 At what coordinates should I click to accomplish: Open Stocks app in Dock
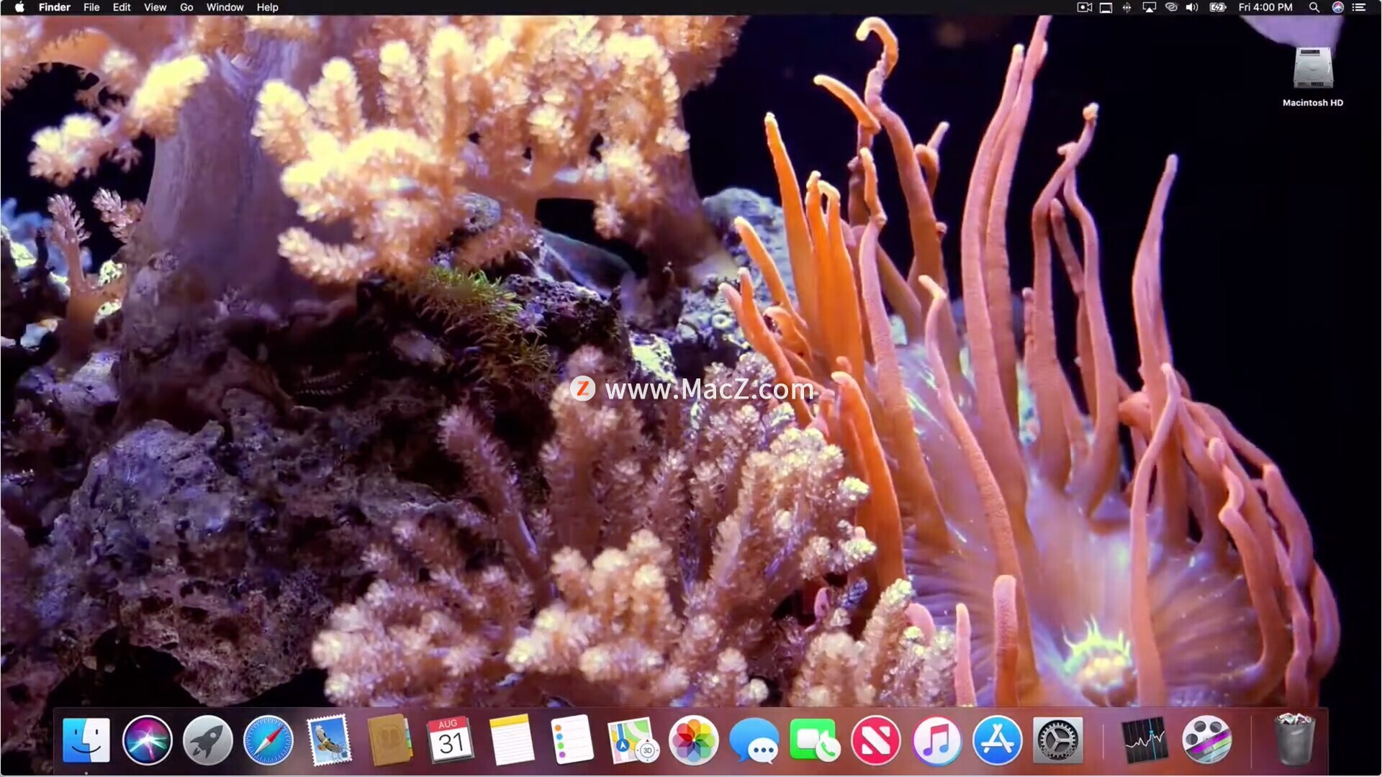coord(1144,740)
